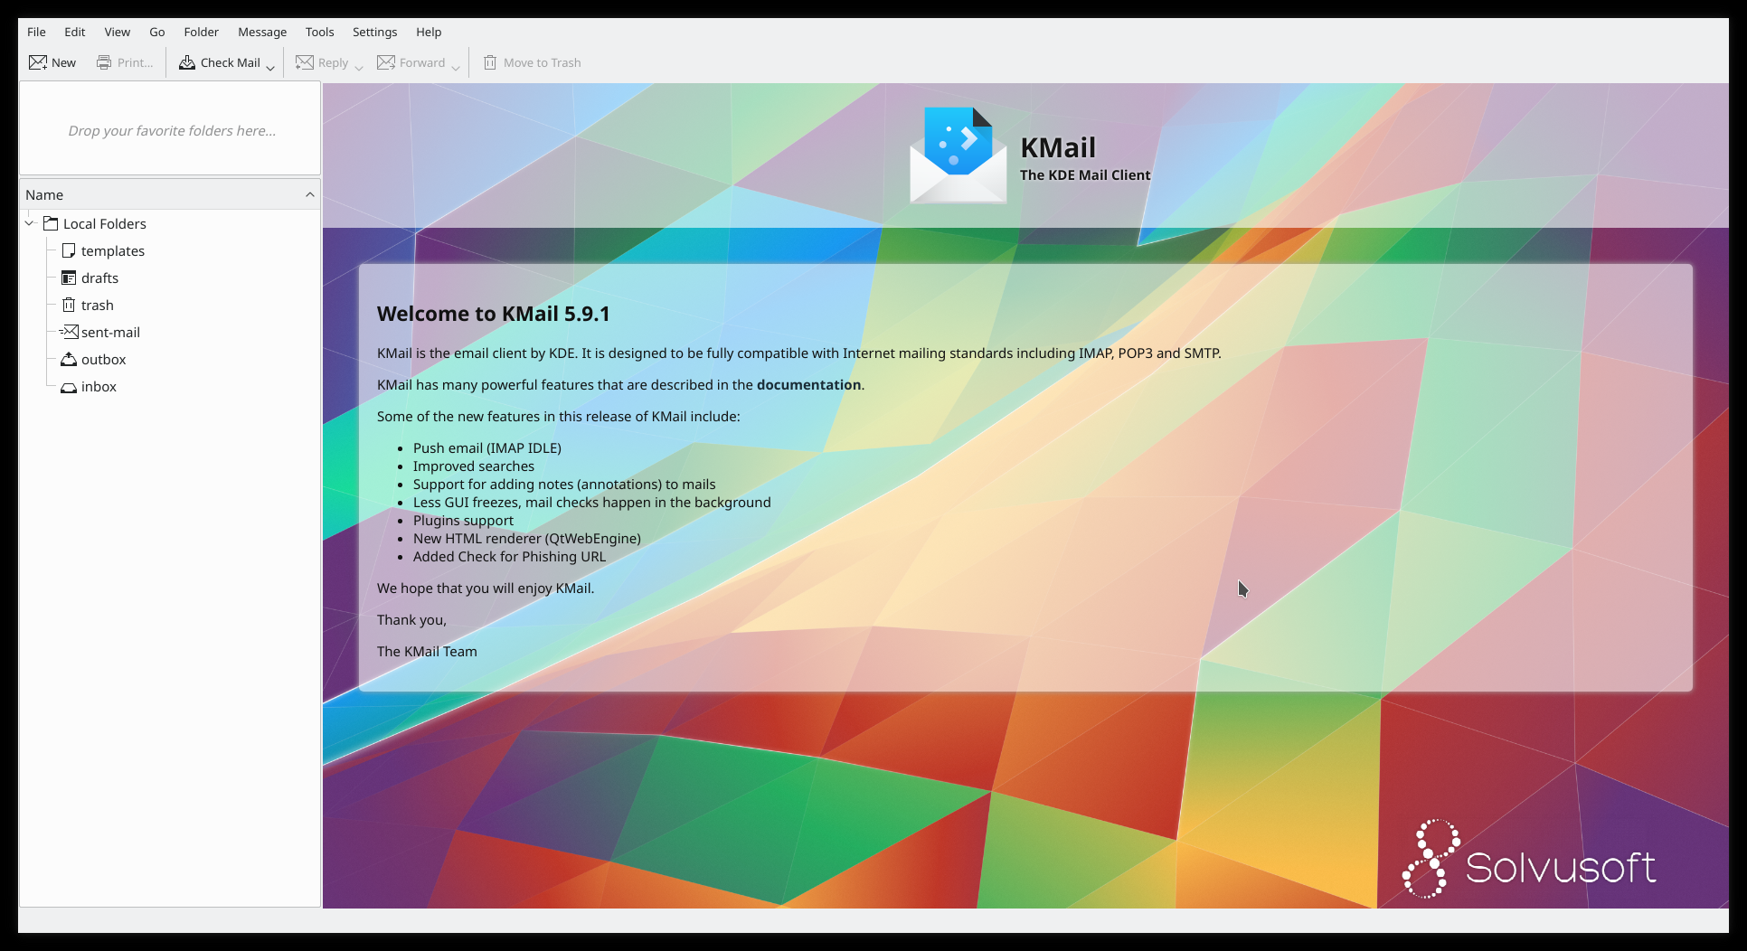Click the Check Mail icon
This screenshot has height=951, width=1747.
coord(187,62)
